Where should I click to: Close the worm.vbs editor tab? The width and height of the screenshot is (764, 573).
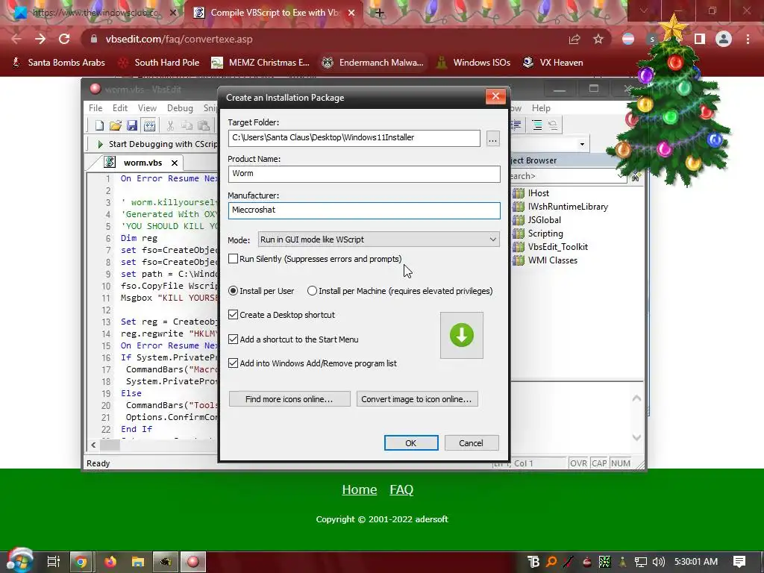(x=175, y=163)
